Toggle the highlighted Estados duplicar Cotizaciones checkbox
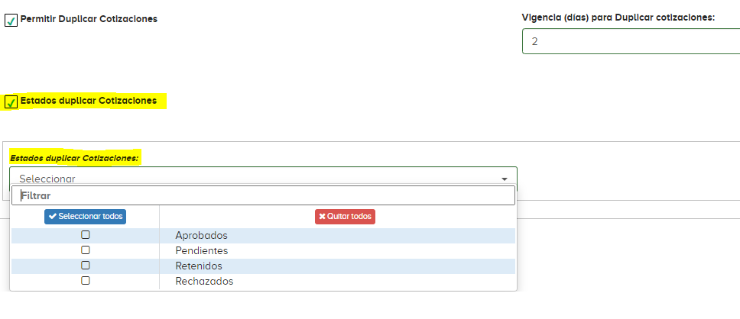This screenshot has height=319, width=740. [11, 101]
